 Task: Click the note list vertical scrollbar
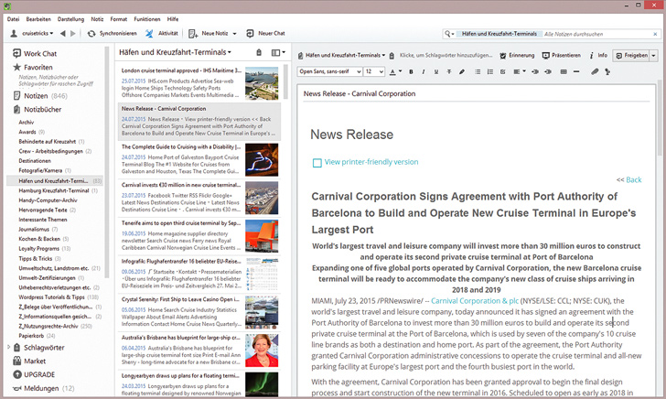(285, 81)
